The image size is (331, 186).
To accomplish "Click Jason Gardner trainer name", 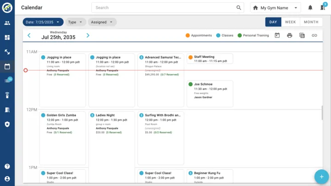I will (203, 97).
